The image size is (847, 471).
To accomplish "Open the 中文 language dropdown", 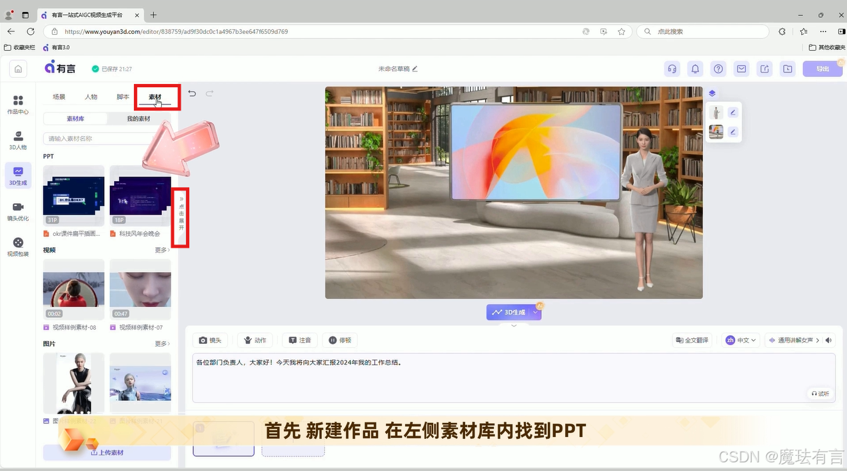I will pos(740,340).
